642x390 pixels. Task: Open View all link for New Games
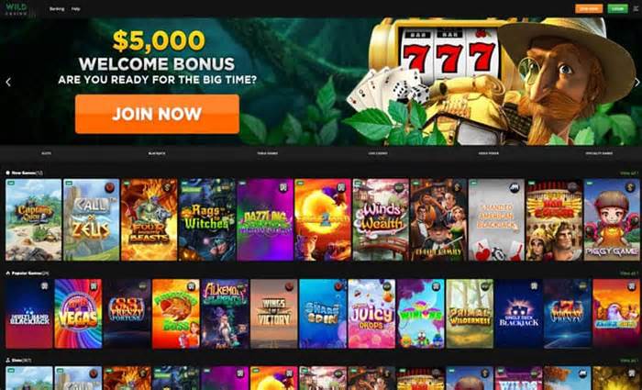(x=629, y=173)
